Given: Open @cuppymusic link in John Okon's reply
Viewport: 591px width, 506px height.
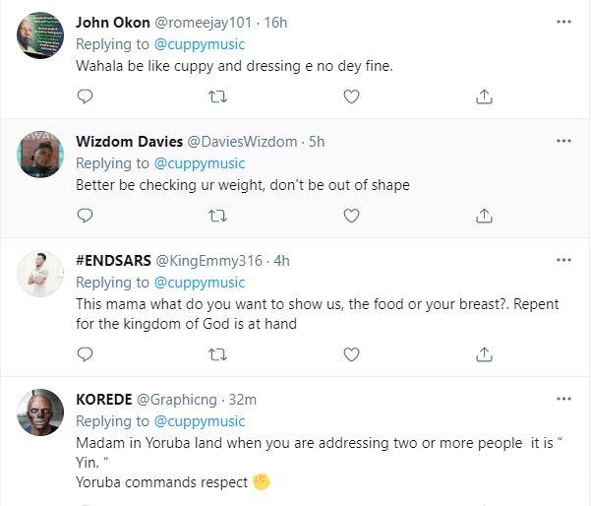Looking at the screenshot, I should click(200, 44).
